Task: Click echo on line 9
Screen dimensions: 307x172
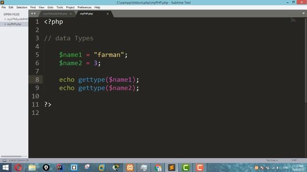Action: 67,88
